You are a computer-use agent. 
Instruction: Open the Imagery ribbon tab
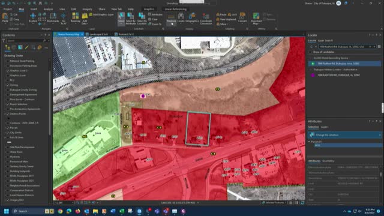click(87, 9)
